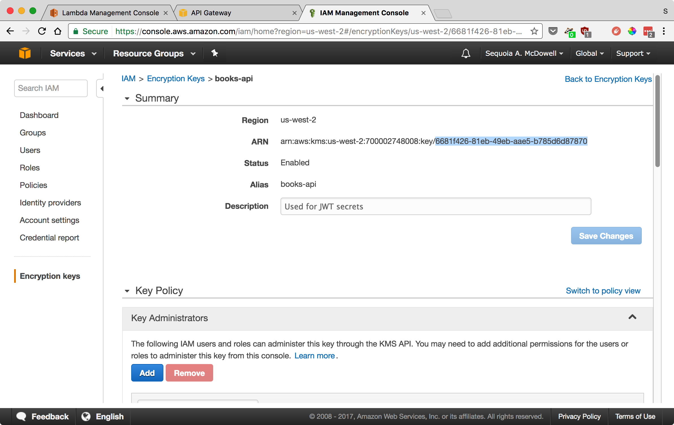This screenshot has width=674, height=425.
Task: Click the browser forward arrow
Action: coord(26,31)
